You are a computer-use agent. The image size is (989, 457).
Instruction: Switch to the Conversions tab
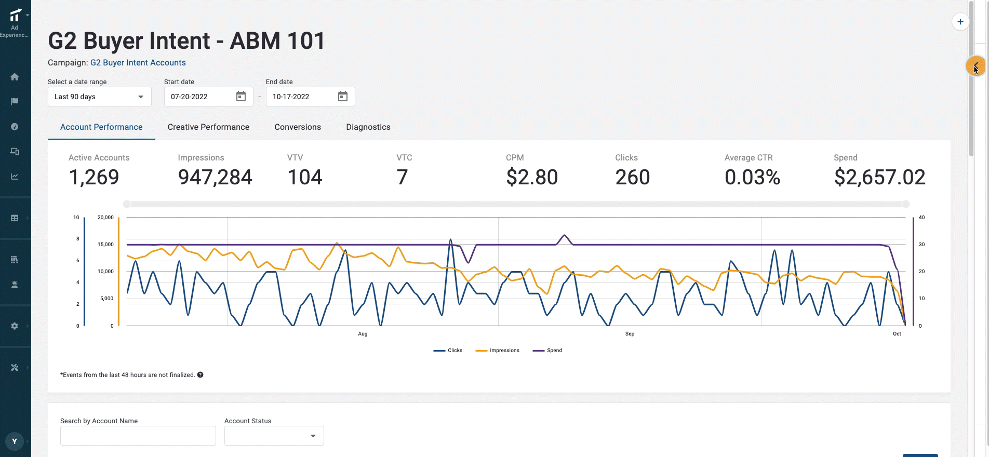(298, 127)
